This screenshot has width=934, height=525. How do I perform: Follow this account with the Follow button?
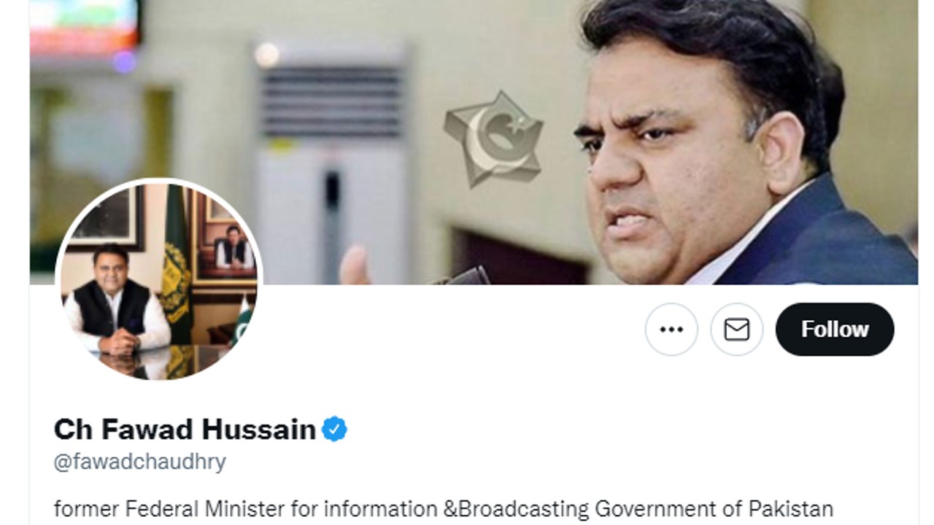[x=835, y=330]
